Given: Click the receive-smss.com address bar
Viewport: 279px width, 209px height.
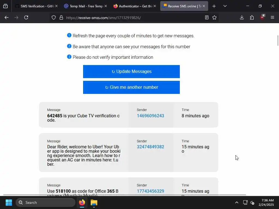Looking at the screenshot, I should pos(134,18).
